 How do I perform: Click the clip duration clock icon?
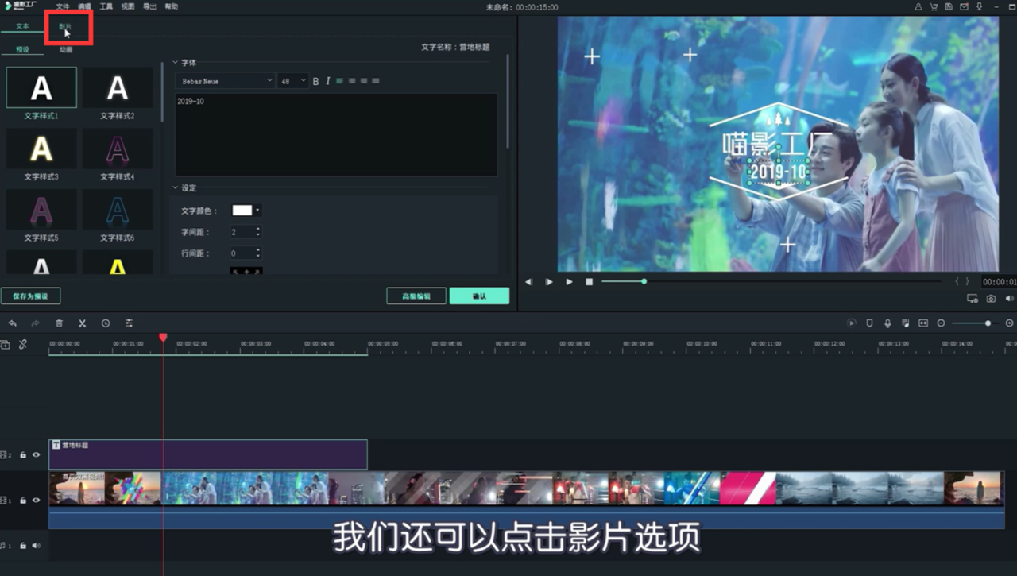pyautogui.click(x=106, y=323)
